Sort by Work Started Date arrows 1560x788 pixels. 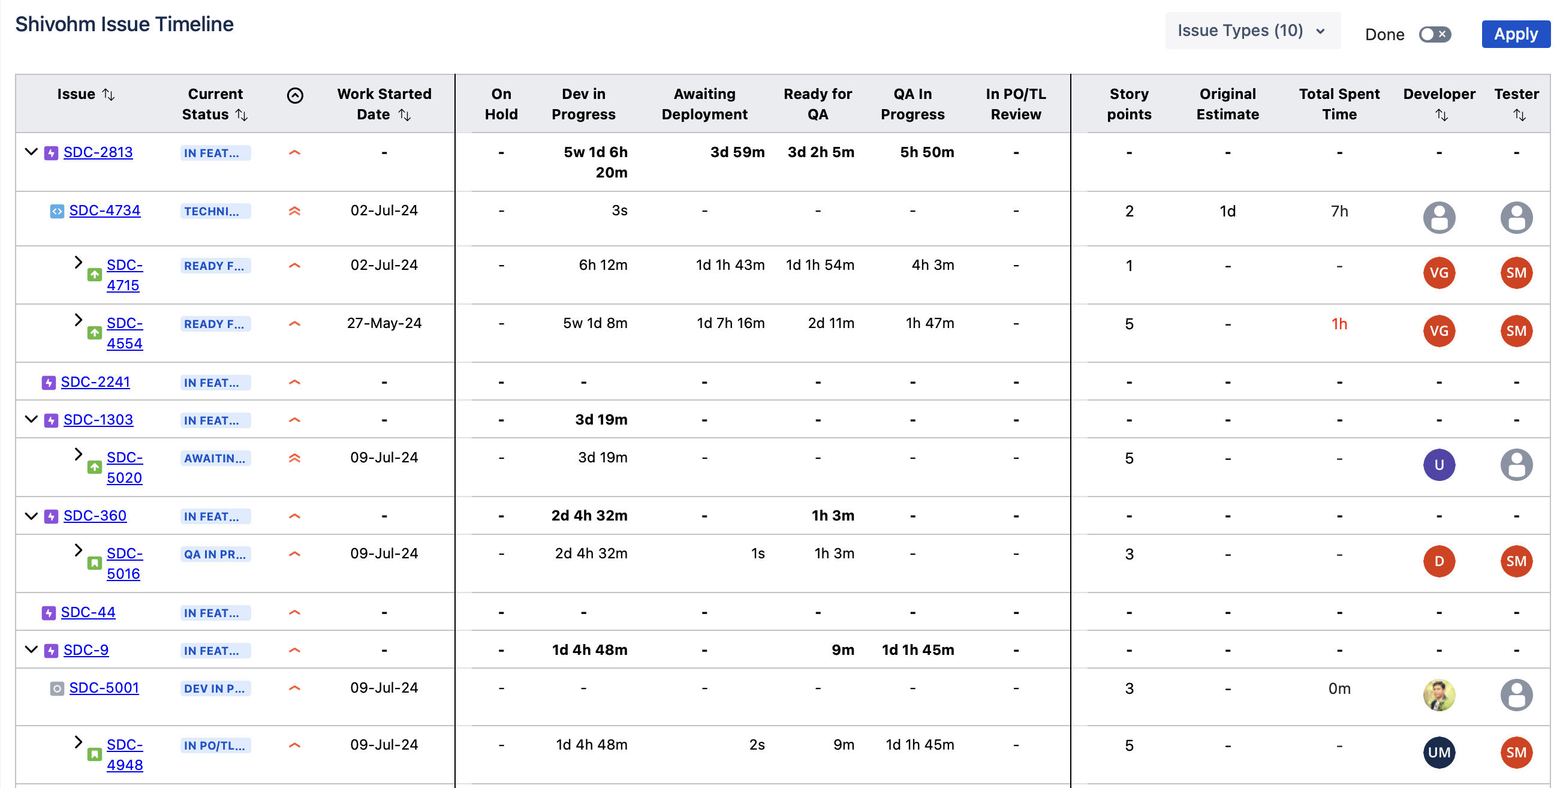405,115
